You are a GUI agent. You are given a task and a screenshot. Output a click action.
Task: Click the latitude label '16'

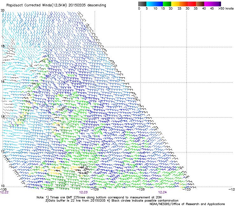pyautogui.click(x=3, y=81)
